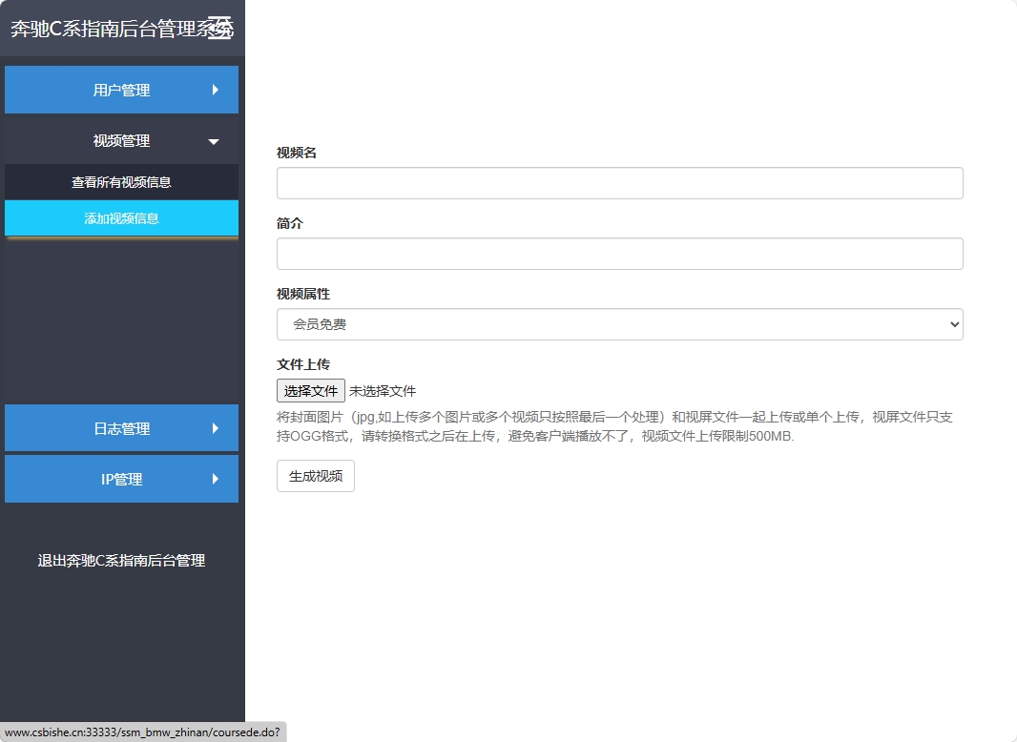Click inside the 视频名 input field
This screenshot has height=742, width=1017.
pyautogui.click(x=618, y=182)
